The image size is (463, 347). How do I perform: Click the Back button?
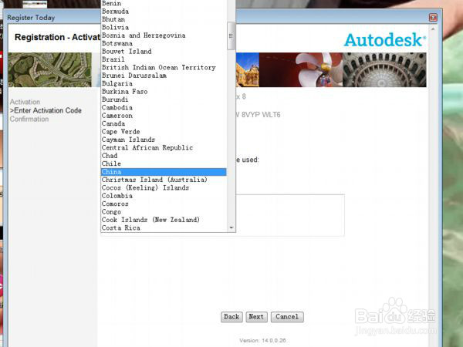coord(231,317)
